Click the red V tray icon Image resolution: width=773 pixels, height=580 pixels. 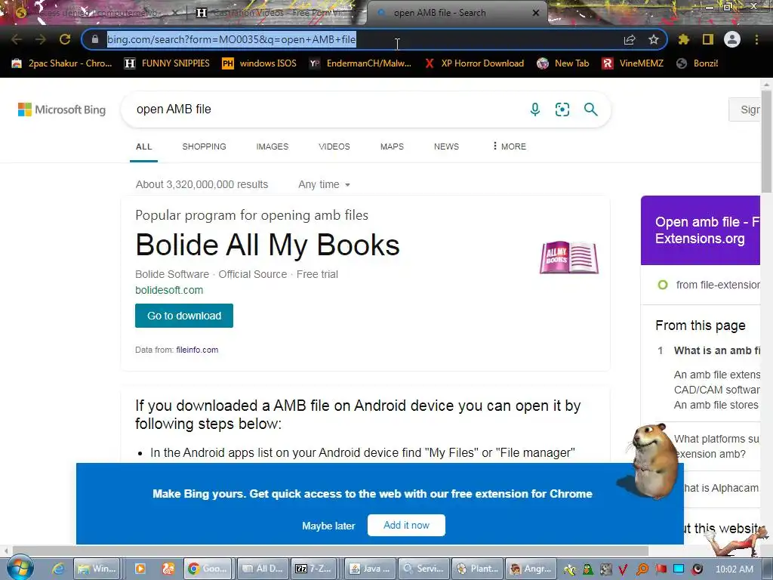click(x=623, y=569)
